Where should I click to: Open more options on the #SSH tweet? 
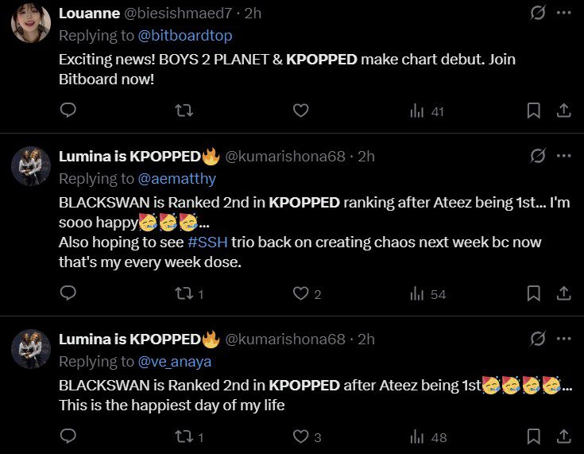coord(563,156)
